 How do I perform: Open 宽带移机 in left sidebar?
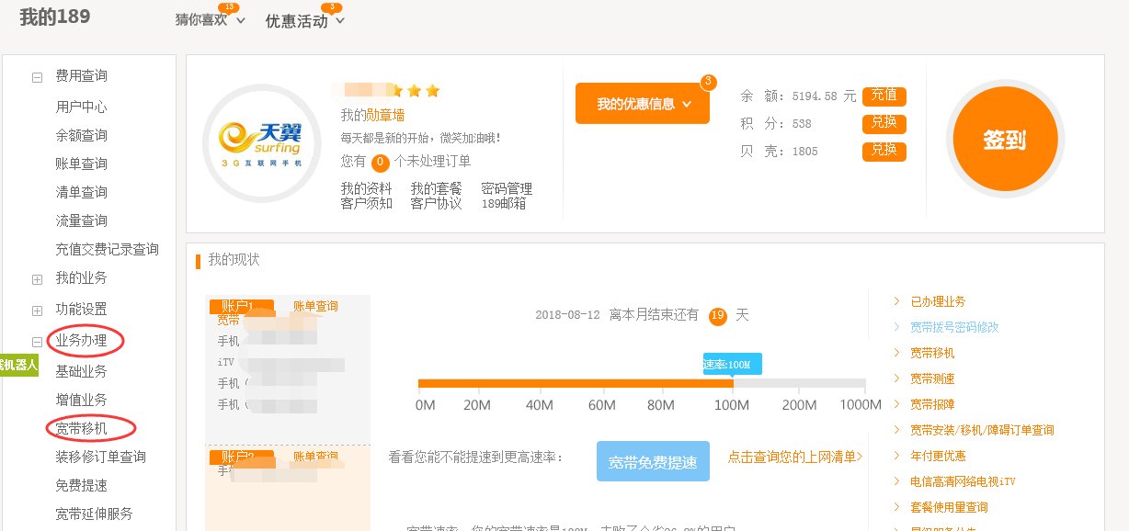(81, 428)
